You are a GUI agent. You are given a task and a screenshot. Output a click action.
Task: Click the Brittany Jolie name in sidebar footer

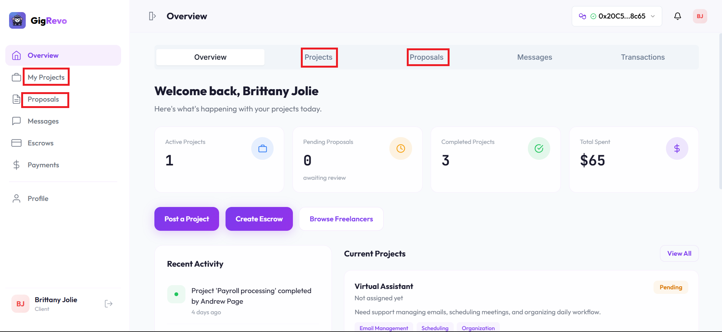[x=56, y=300]
